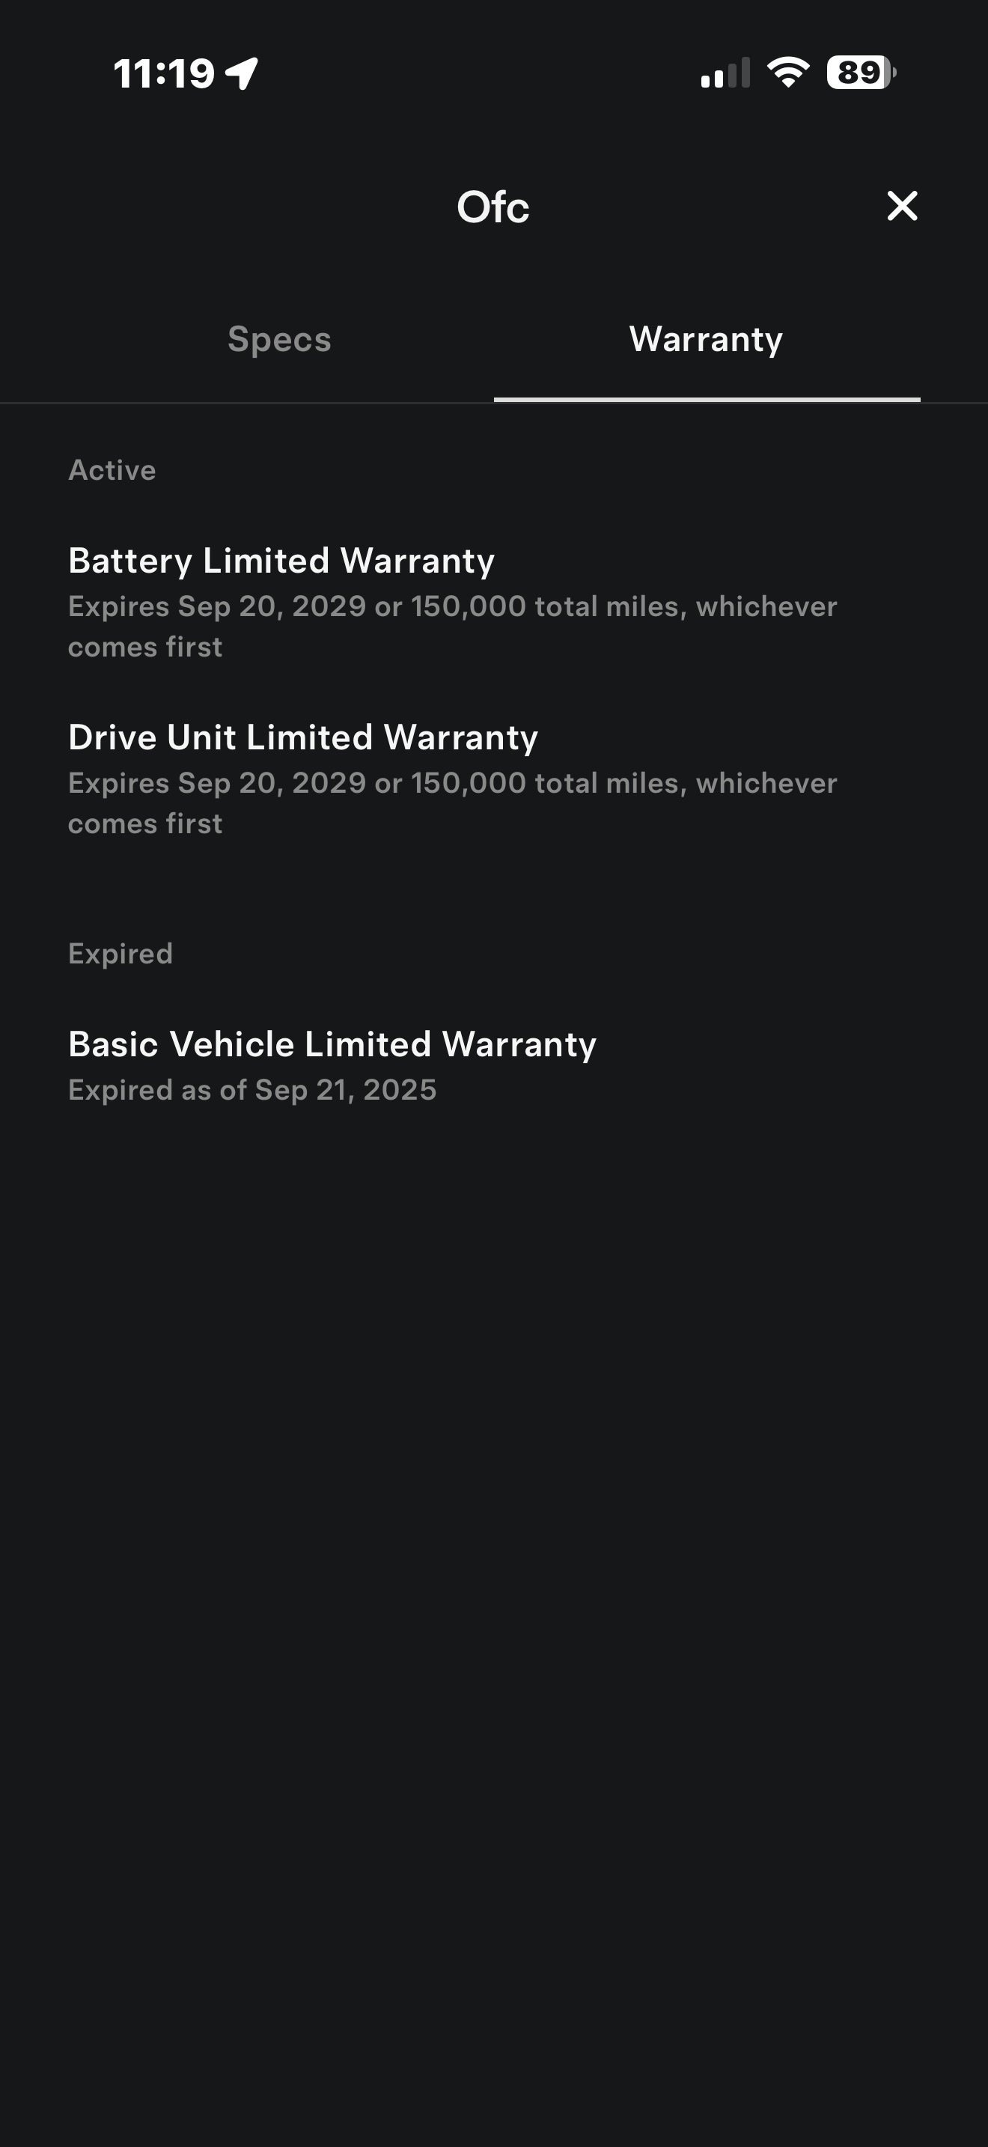The width and height of the screenshot is (988, 2147).
Task: Tap the 11:19 clock in status bar
Action: (x=164, y=73)
